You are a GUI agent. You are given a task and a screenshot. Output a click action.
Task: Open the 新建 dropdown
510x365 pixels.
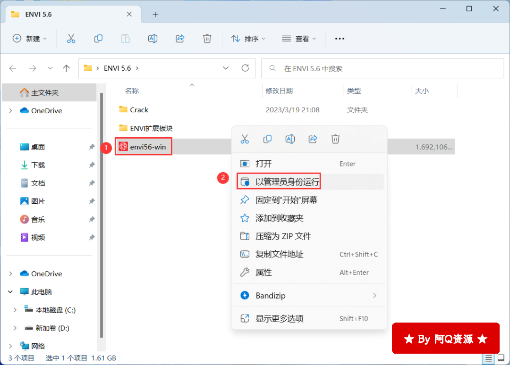pyautogui.click(x=30, y=39)
